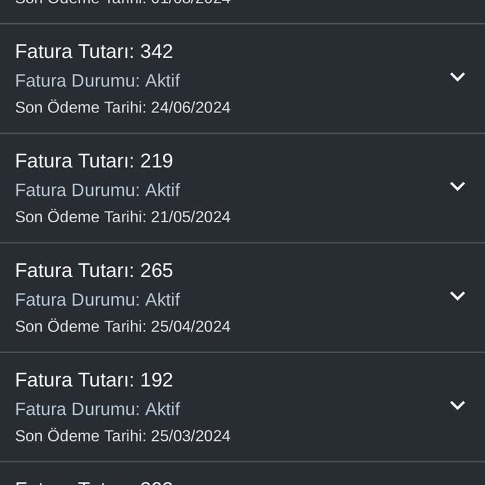Click 'Fatura Durumu: Aktif' under amount 342
485x485 pixels.
[97, 80]
